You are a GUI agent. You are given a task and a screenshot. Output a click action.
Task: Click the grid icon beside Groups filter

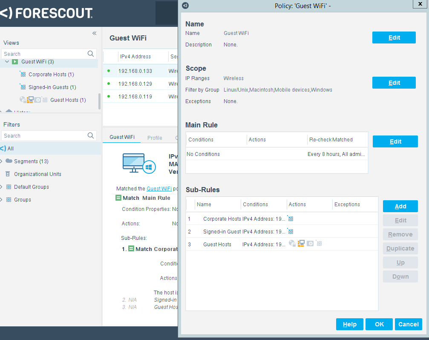[9, 200]
